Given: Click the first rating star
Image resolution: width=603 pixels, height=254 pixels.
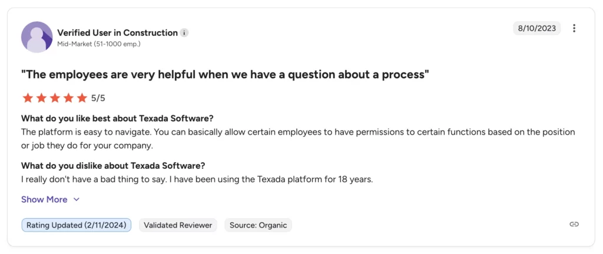Looking at the screenshot, I should [28, 98].
